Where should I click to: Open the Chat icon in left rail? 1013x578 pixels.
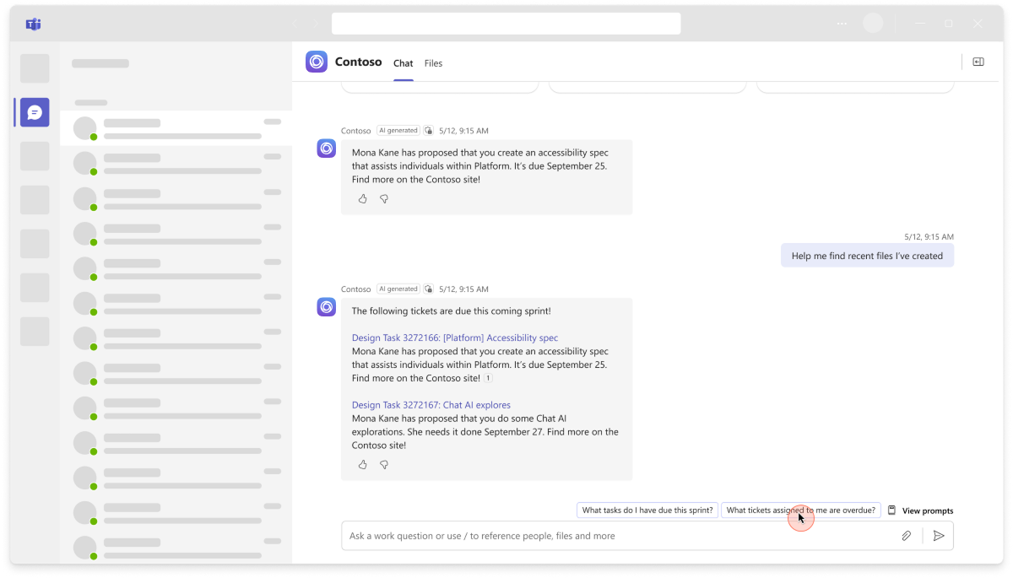pyautogui.click(x=35, y=112)
